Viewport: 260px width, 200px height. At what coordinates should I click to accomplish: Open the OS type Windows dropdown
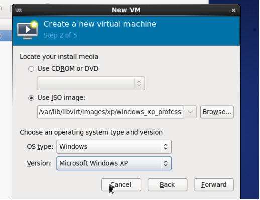(x=114, y=147)
